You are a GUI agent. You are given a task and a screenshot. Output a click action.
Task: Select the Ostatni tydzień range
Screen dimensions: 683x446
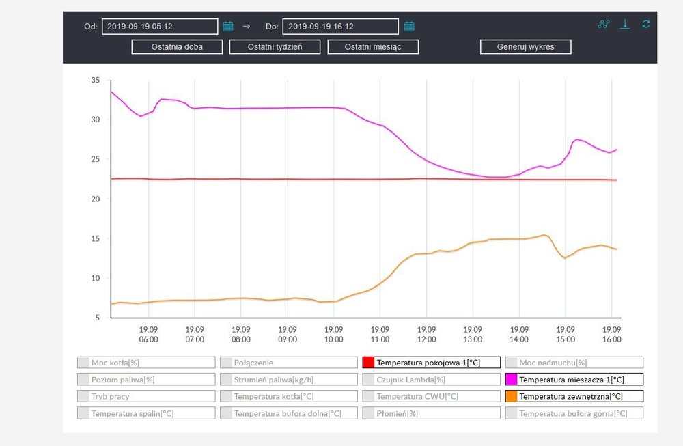275,47
